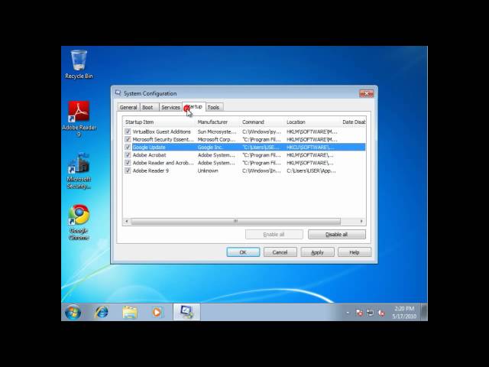Confirm with the OK button

243,252
